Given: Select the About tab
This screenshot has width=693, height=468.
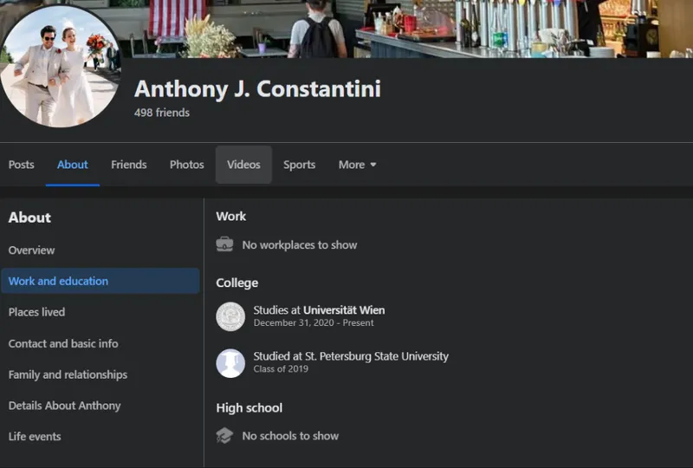Looking at the screenshot, I should tap(73, 165).
